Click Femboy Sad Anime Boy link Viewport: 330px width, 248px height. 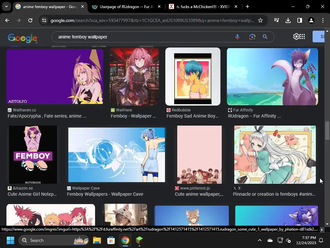click(x=192, y=116)
